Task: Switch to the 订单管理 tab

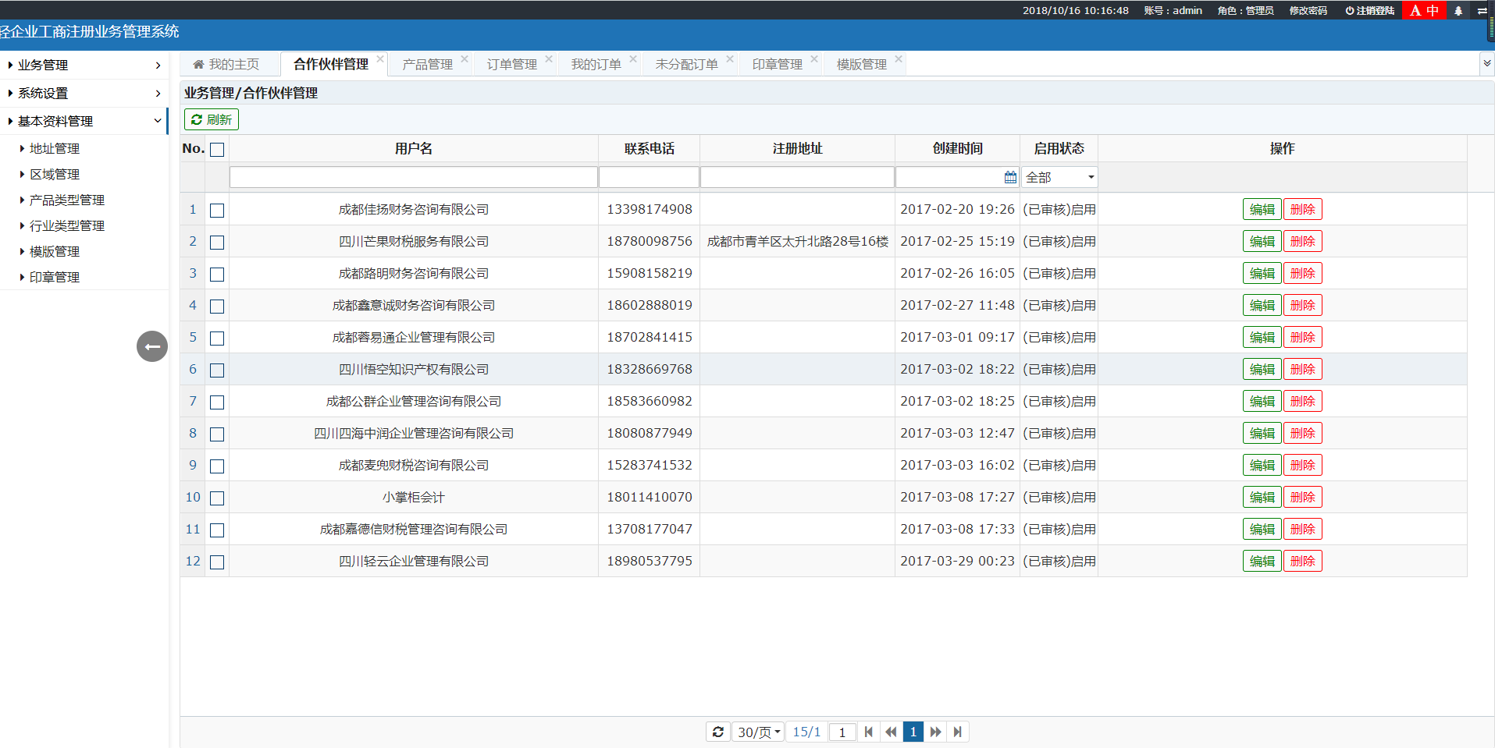Action: 511,64
